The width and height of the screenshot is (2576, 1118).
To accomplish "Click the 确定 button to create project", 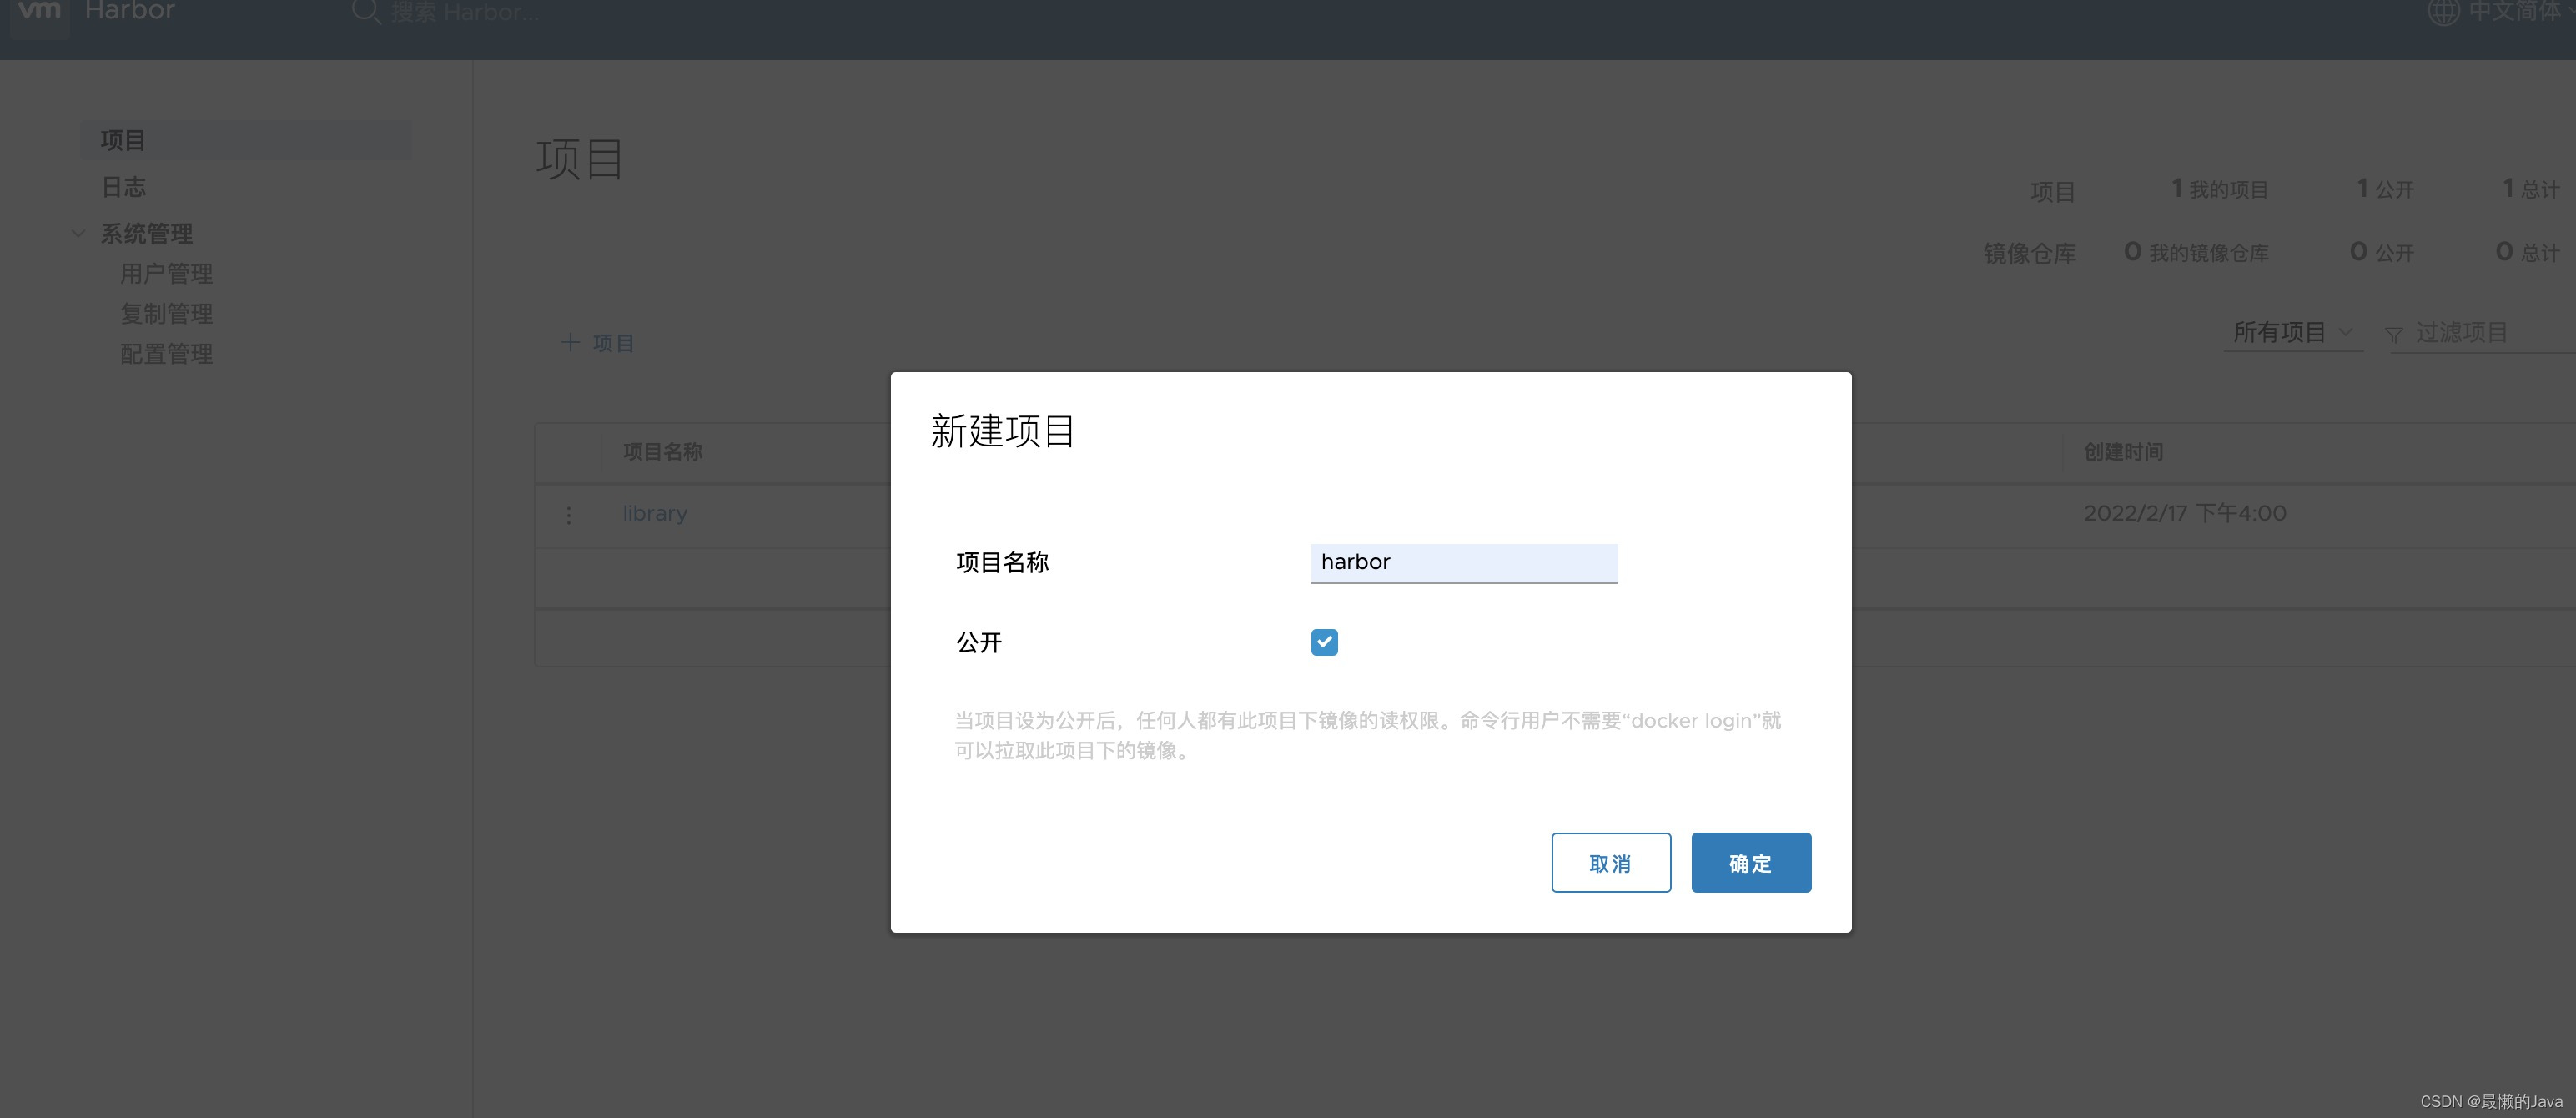I will pos(1751,863).
